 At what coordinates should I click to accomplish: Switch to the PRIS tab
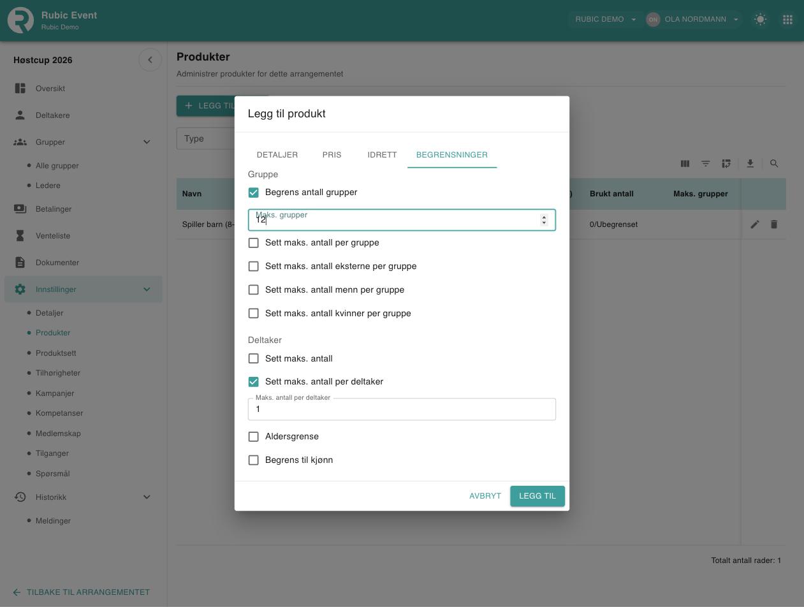click(332, 155)
